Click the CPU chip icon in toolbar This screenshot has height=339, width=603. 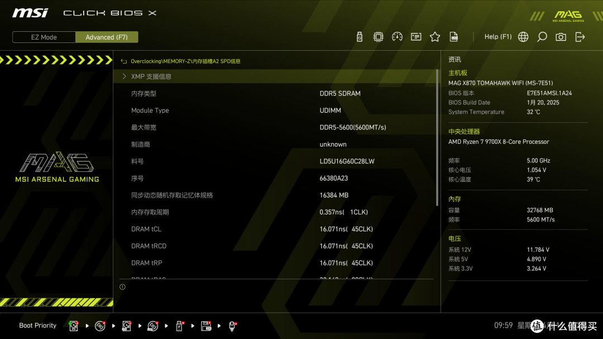coord(378,37)
